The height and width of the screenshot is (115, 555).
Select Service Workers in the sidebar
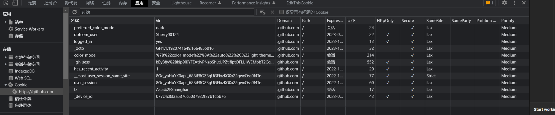[x=29, y=29]
